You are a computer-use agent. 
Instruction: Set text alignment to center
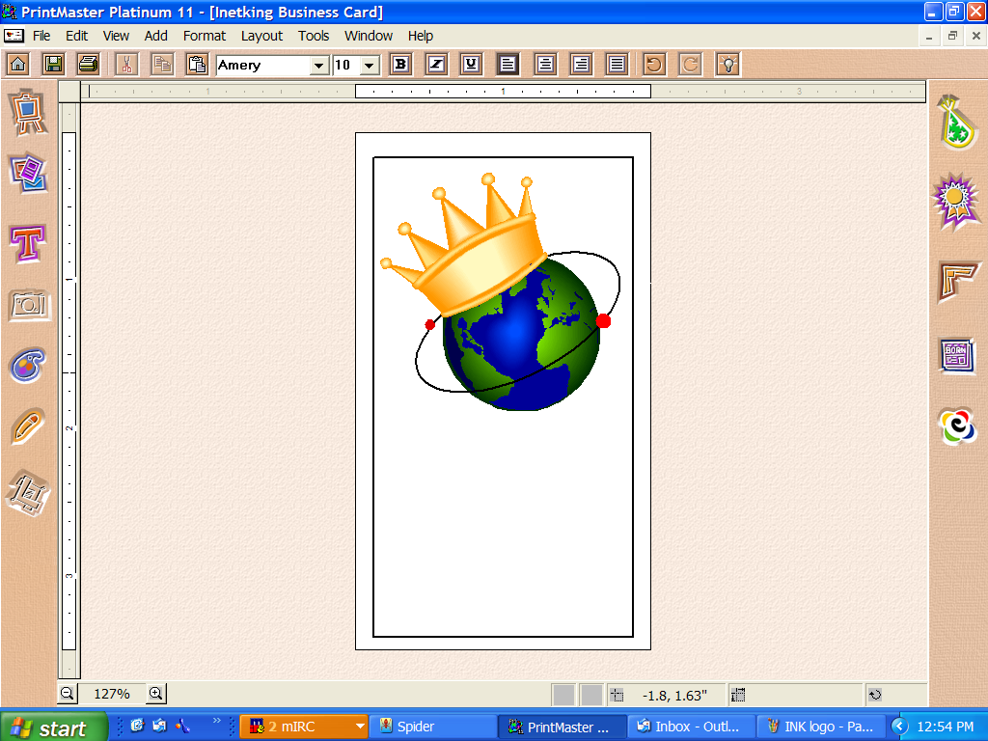[x=545, y=65]
